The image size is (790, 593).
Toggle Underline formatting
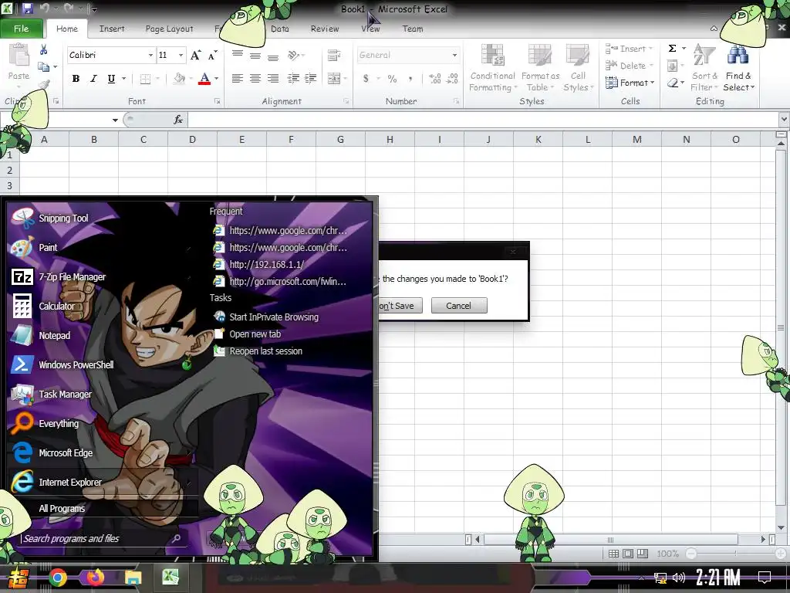point(111,79)
